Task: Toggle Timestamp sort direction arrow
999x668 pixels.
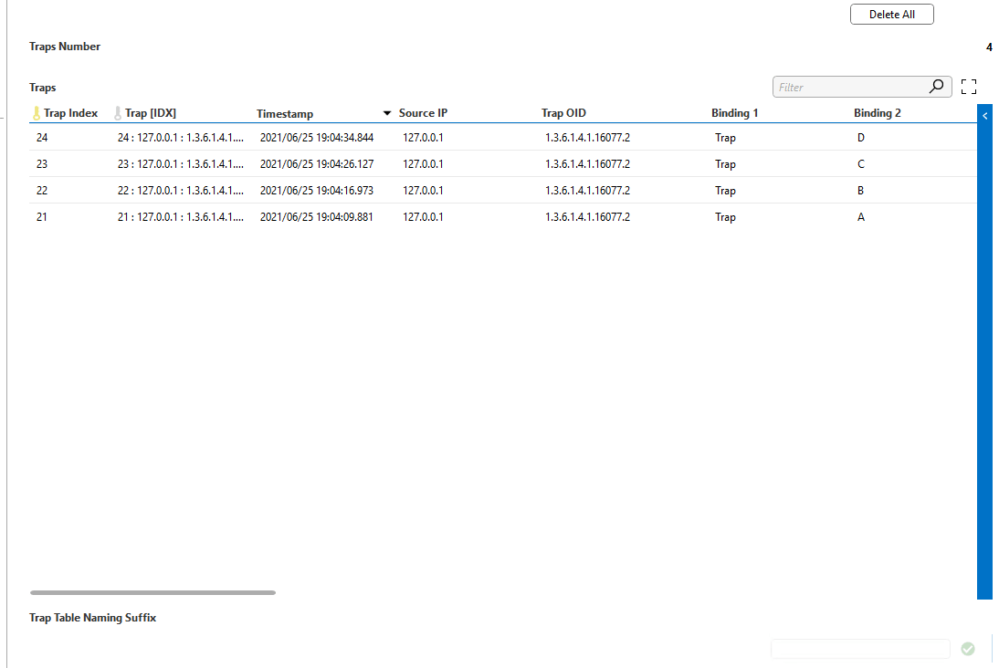Action: point(387,113)
